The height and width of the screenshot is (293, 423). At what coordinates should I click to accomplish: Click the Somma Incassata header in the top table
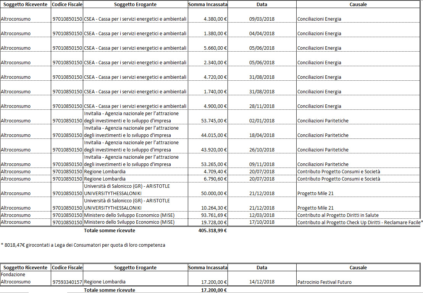coord(208,5)
